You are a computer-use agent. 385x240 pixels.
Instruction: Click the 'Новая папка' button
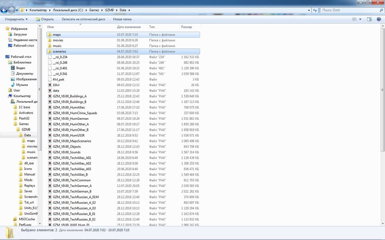122,19
